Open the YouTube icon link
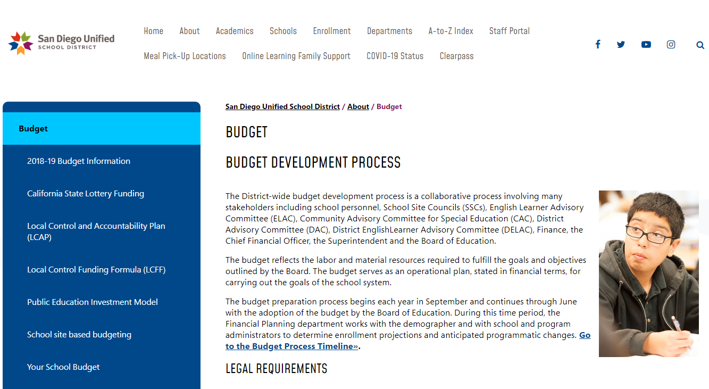Viewport: 709px width, 389px height. click(x=646, y=45)
